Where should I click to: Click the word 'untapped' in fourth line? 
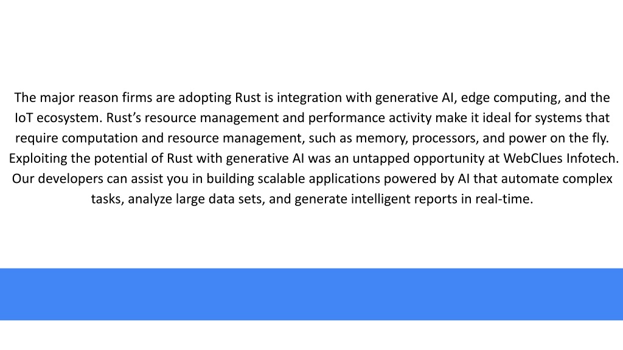point(381,159)
